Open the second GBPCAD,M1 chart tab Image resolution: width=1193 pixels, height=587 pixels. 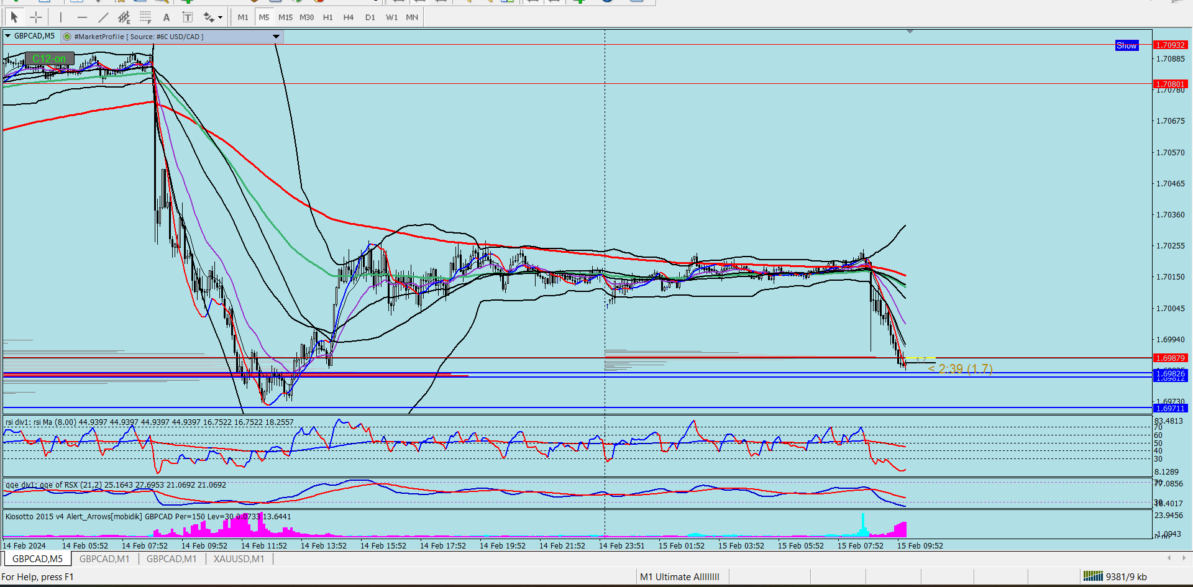pyautogui.click(x=171, y=559)
